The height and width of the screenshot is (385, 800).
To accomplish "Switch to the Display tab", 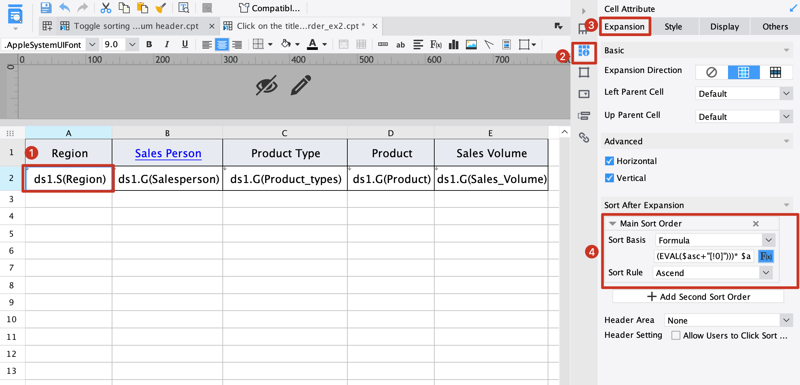I will [725, 26].
